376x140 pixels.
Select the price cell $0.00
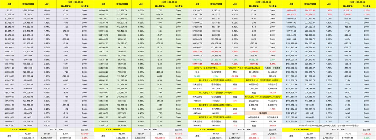click(9, 10)
